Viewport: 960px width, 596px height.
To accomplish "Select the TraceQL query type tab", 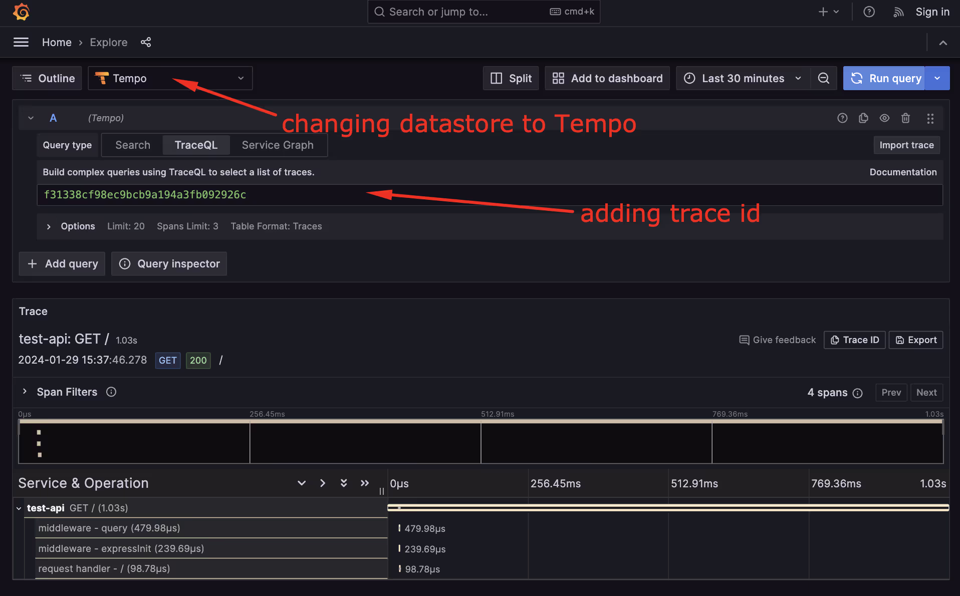I will tap(196, 145).
